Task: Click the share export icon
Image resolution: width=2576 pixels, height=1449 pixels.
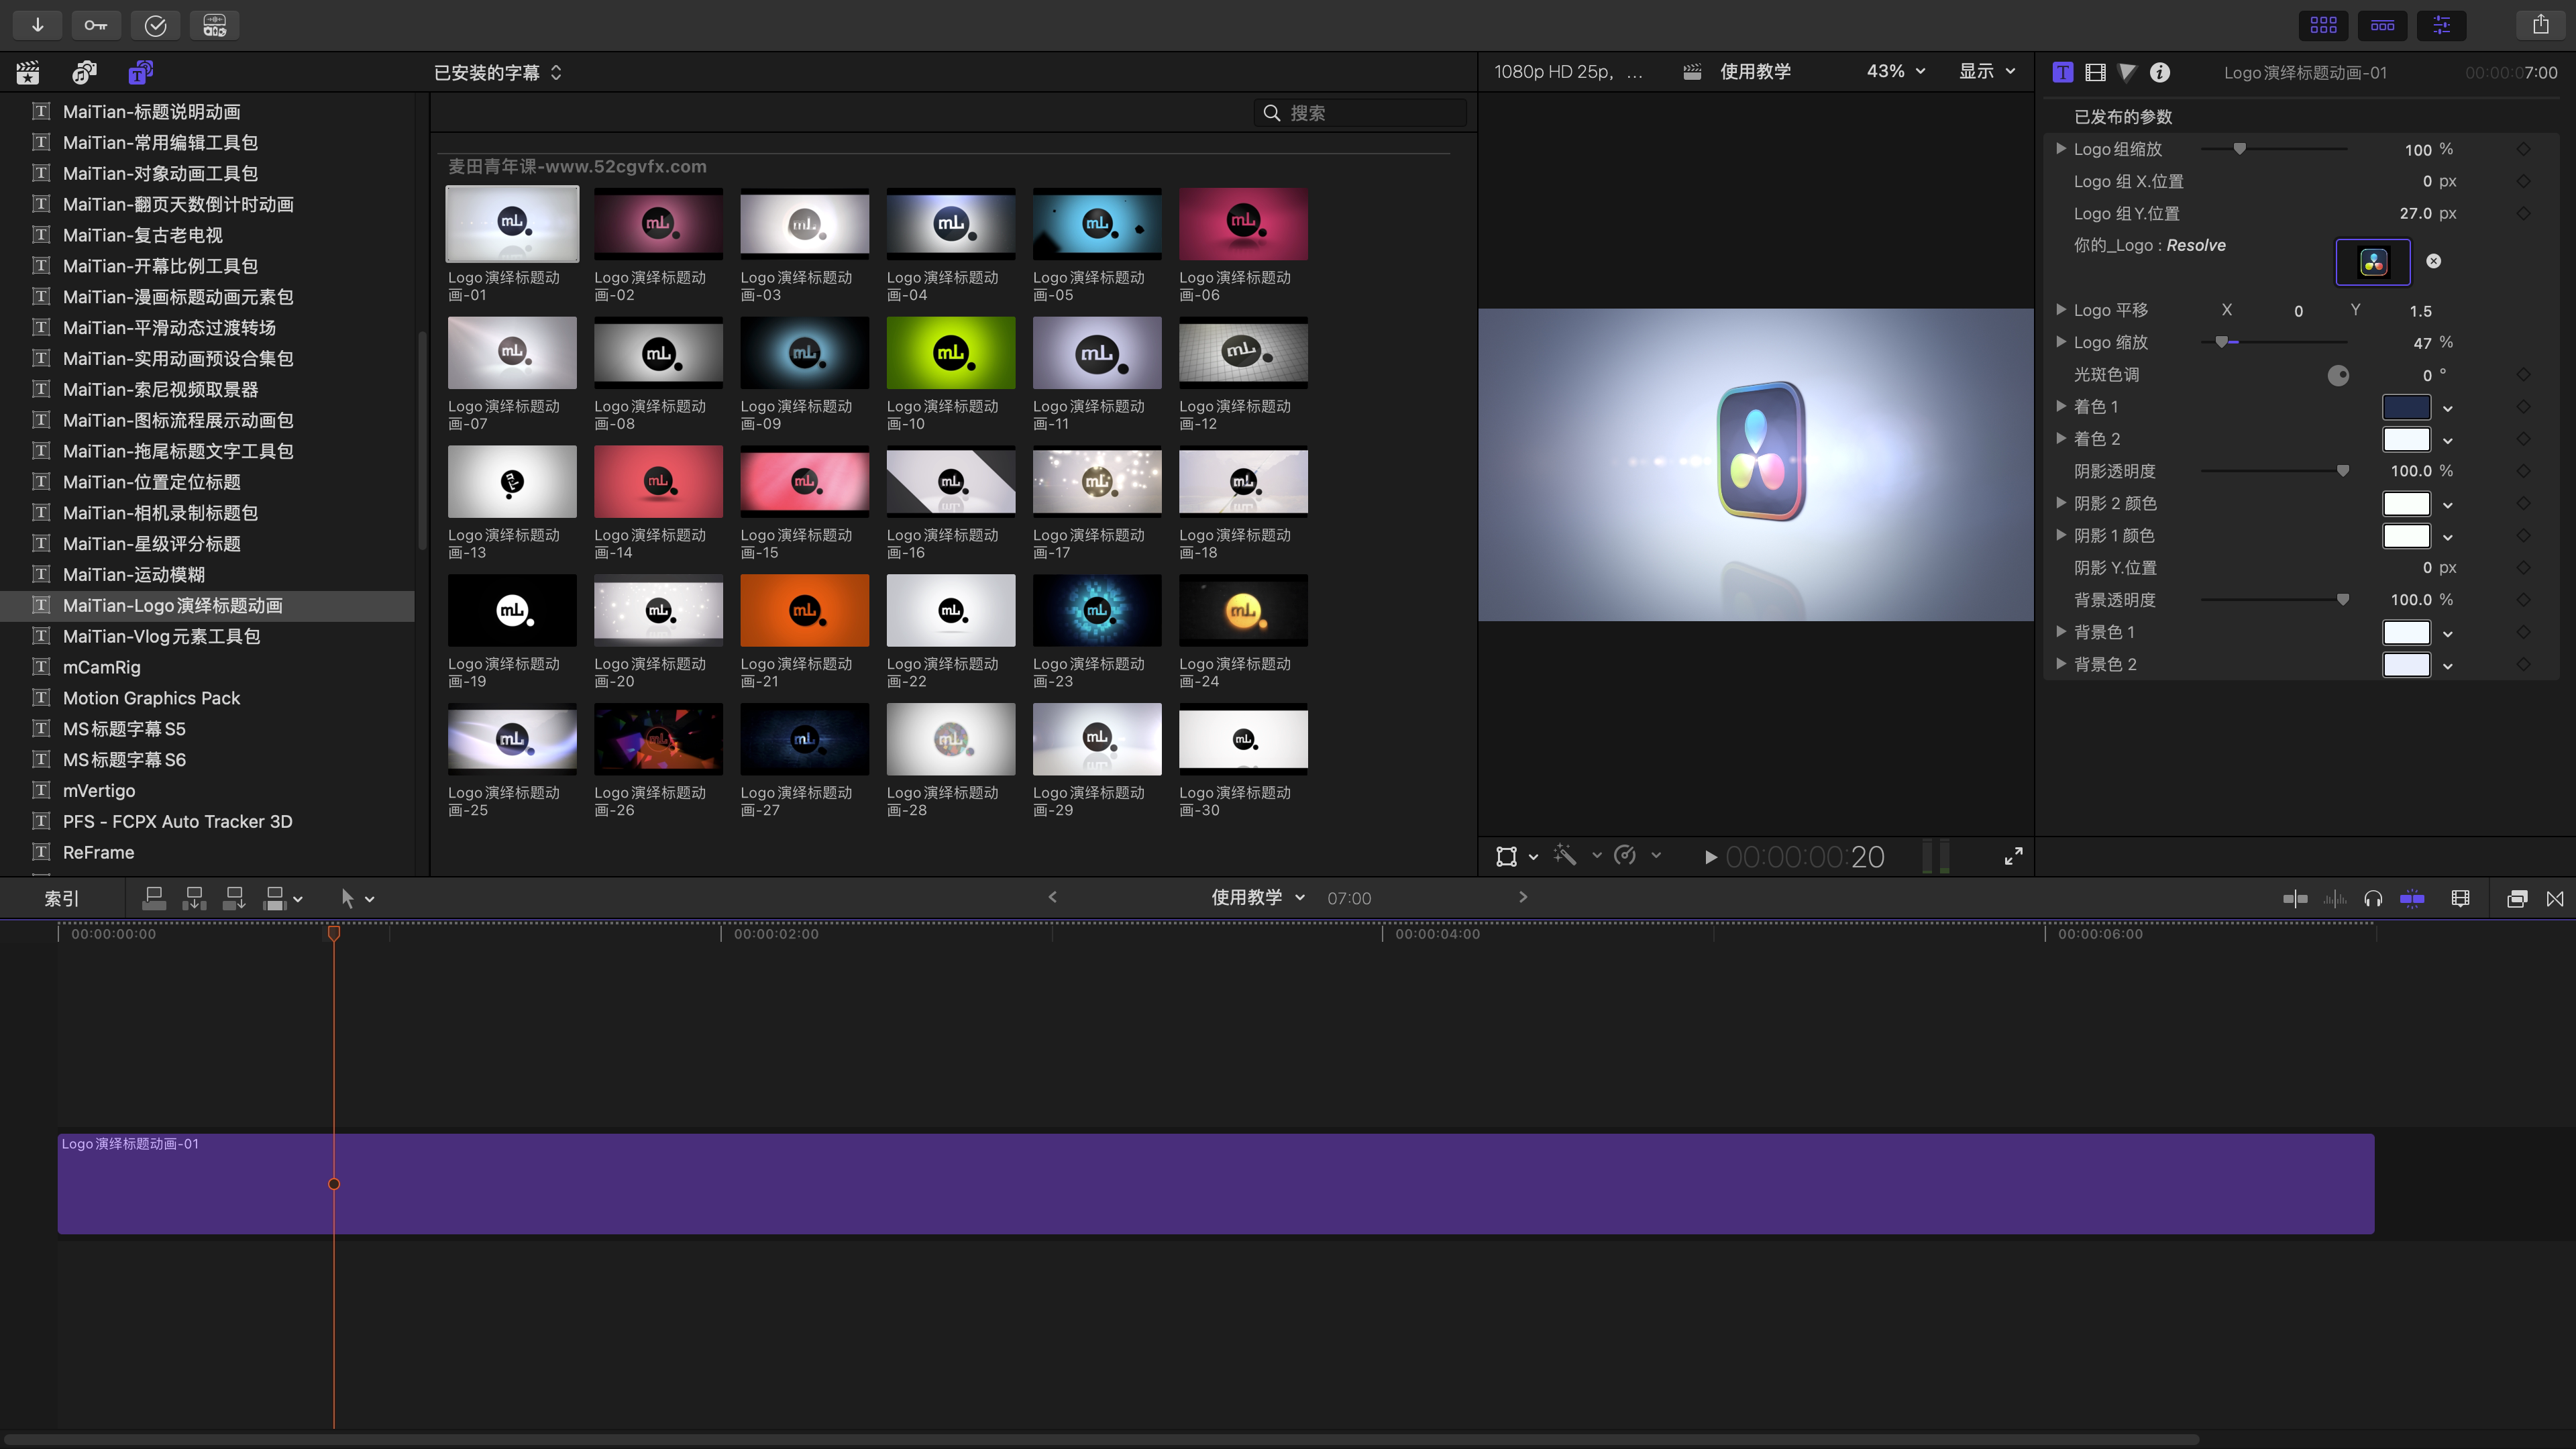Action: pyautogui.click(x=2540, y=25)
